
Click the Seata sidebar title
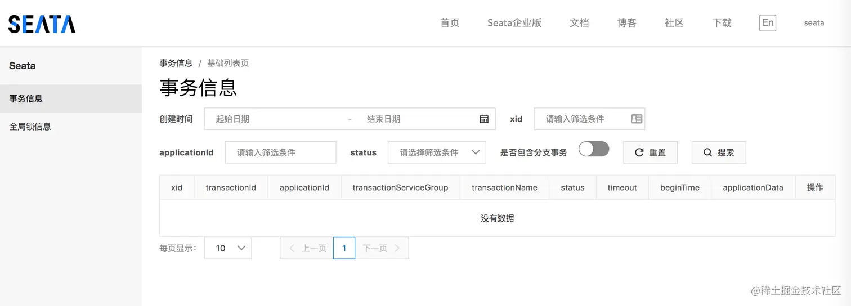(x=23, y=66)
